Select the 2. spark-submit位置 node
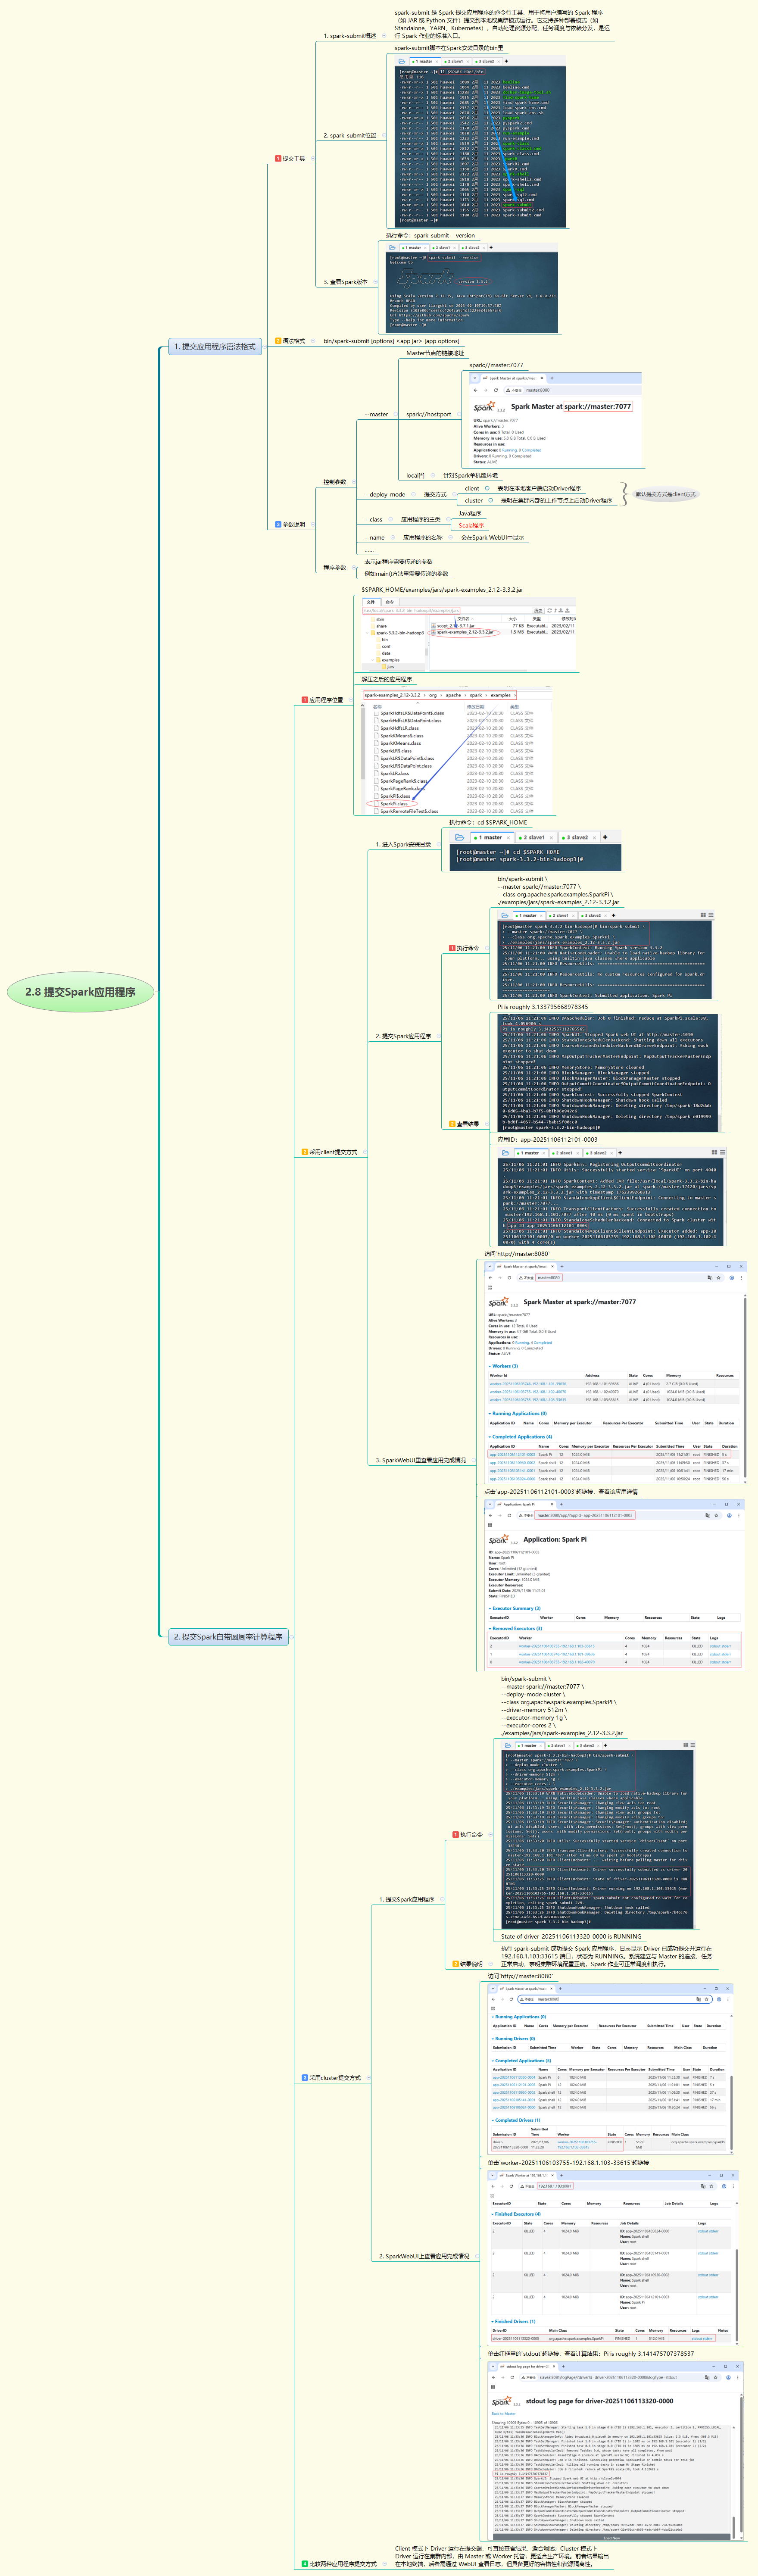Screen dimensions: 758x2576 [350, 135]
